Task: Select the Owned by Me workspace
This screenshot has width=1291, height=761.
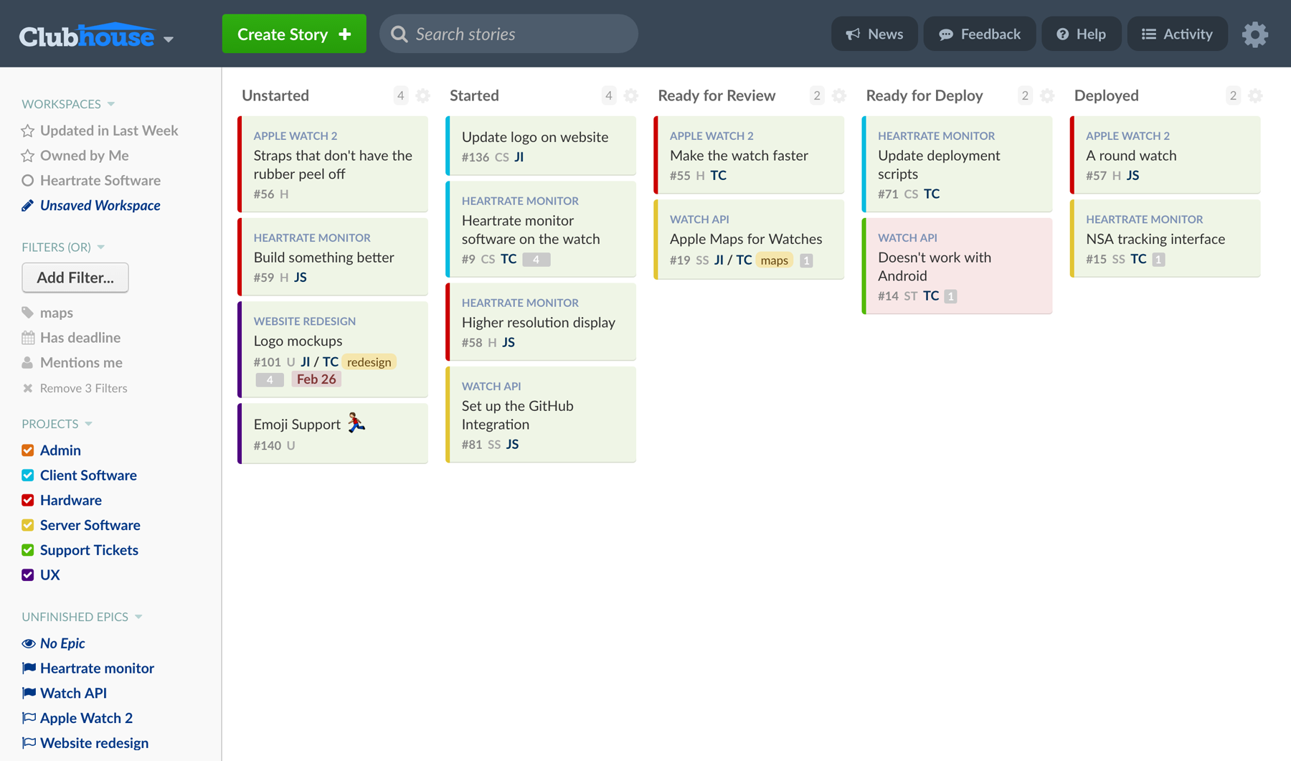Action: pos(85,156)
